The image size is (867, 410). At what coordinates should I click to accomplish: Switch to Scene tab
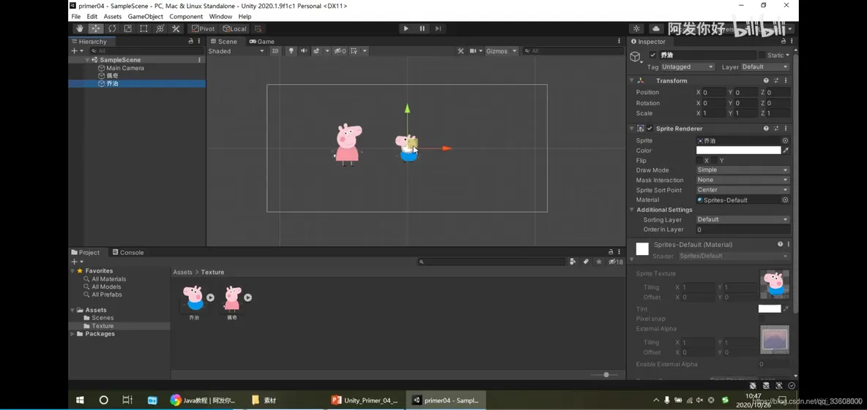(x=223, y=42)
